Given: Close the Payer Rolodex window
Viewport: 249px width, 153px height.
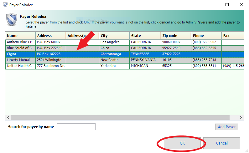Looking at the screenshot, I should tap(241, 5).
